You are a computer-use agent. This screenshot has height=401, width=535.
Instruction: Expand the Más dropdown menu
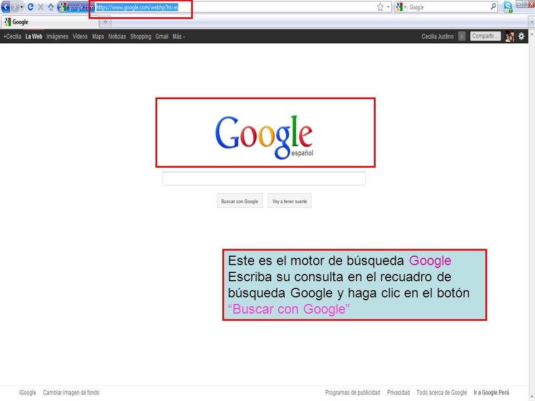(x=178, y=37)
